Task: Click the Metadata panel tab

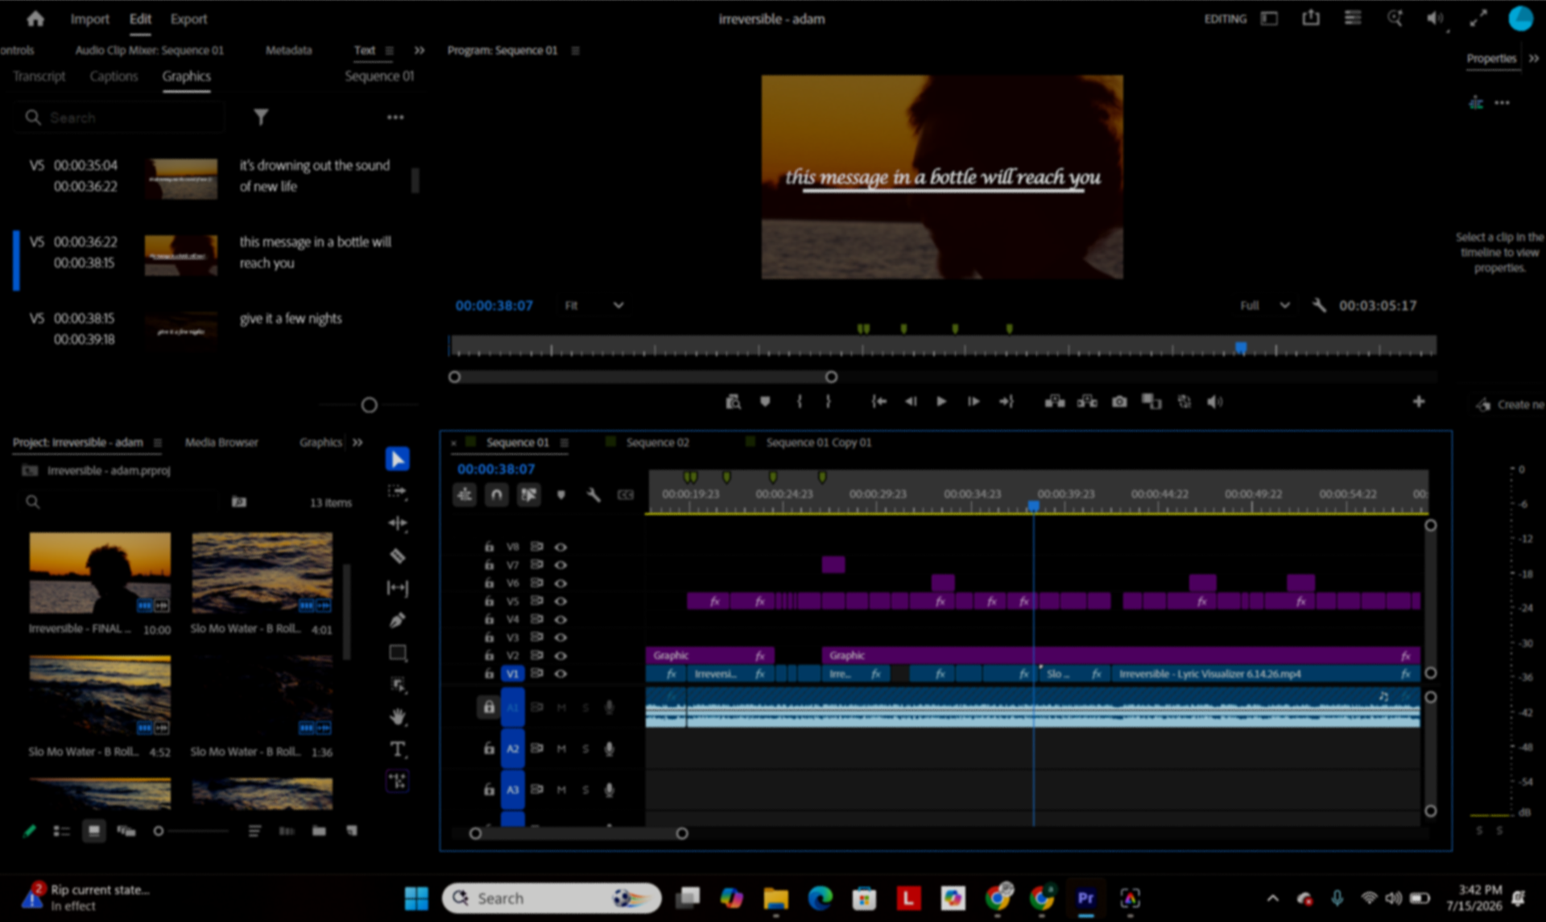Action: tap(288, 50)
